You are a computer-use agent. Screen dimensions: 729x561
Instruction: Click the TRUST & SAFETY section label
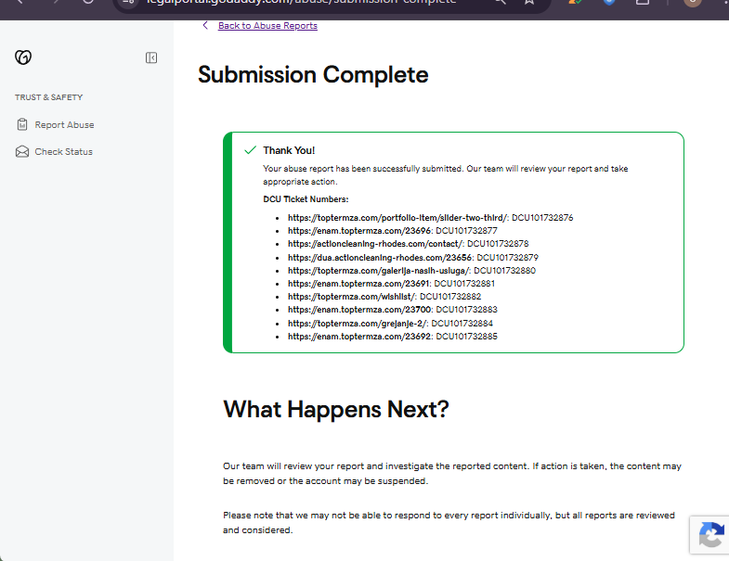[49, 97]
